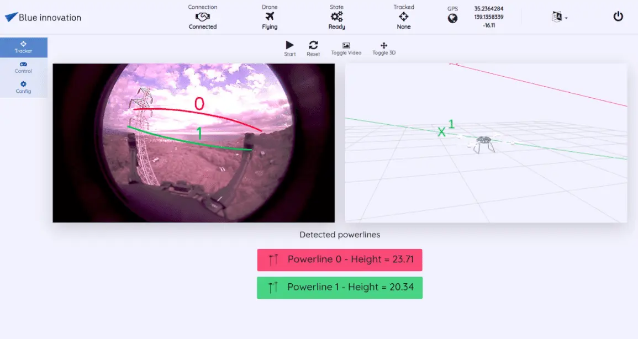
Task: Click the State gears icon
Action: [336, 17]
